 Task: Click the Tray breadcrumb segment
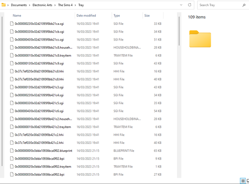[81, 5]
